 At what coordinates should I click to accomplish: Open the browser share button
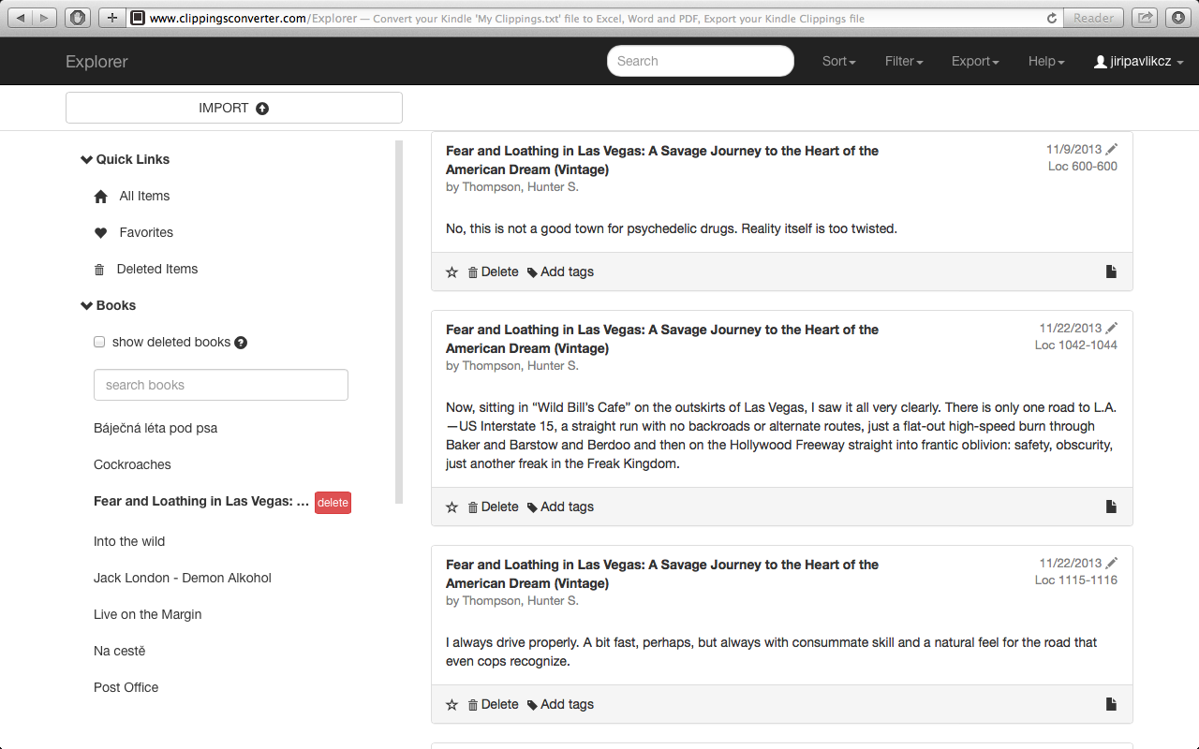(1145, 18)
